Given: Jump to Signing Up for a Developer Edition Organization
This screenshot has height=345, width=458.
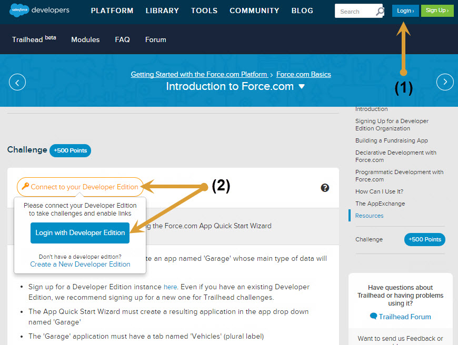Looking at the screenshot, I should coord(392,125).
